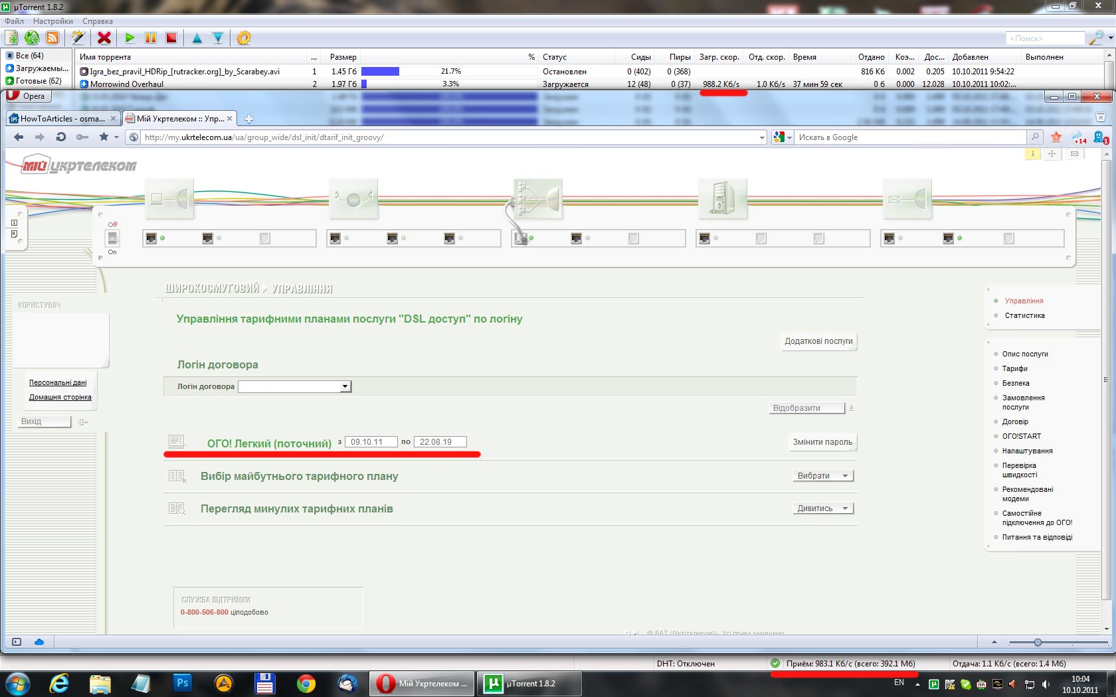Viewport: 1116px width, 697px height.
Task: Open the µTorrent search provider dropdown
Action: (x=1109, y=38)
